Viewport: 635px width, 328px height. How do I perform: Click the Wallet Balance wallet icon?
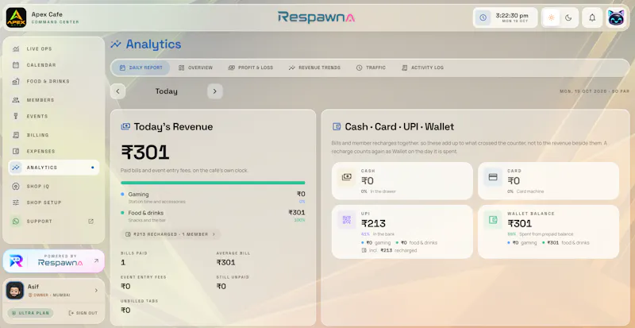(493, 220)
